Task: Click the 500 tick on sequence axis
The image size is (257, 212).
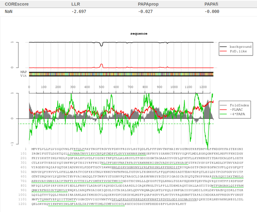Action: (x=102, y=87)
